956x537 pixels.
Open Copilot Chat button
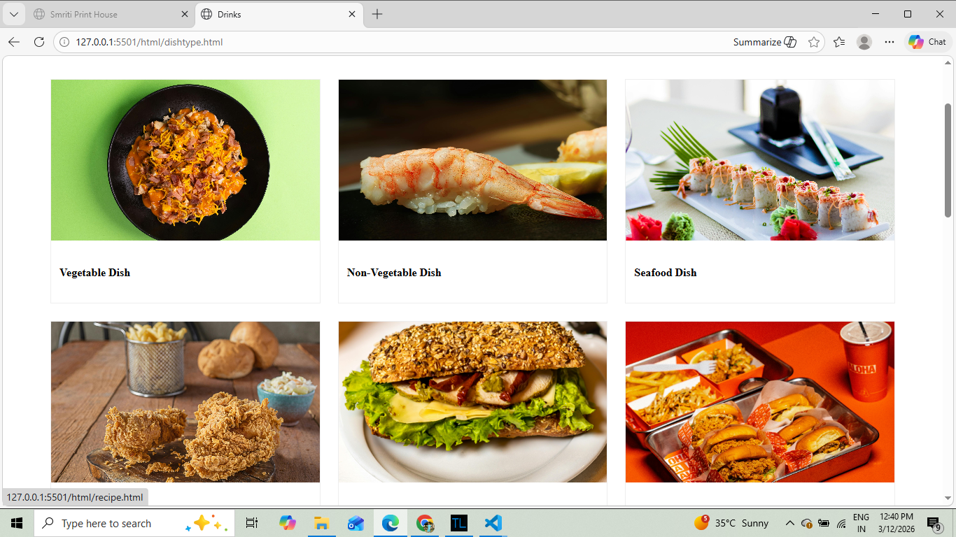pos(927,42)
